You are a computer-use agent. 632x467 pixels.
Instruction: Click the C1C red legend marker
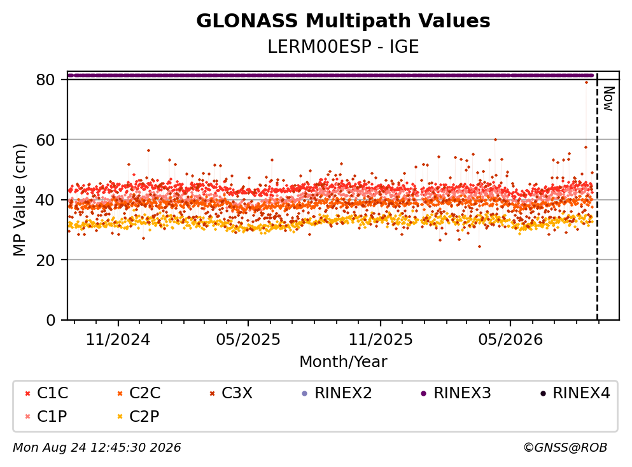pyautogui.click(x=27, y=394)
